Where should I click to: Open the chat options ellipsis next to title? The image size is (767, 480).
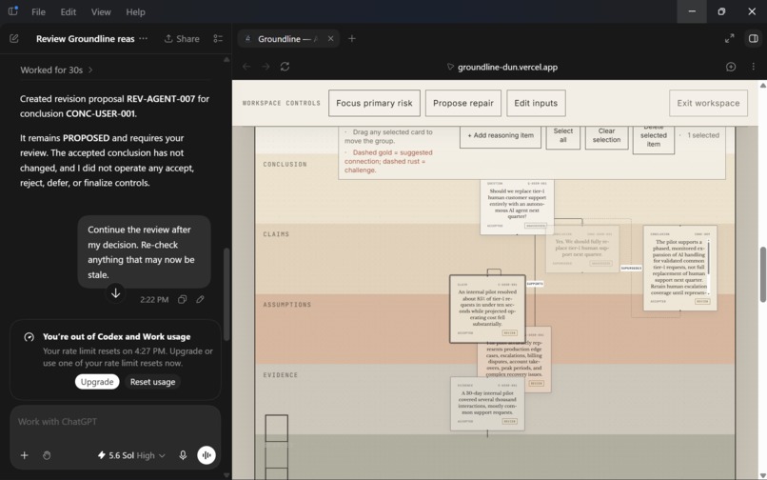pos(143,39)
